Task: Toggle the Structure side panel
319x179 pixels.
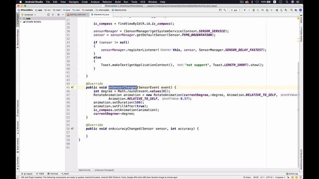Action: 18,127
